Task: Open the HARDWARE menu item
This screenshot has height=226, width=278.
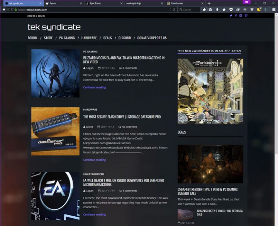Action: (x=89, y=38)
